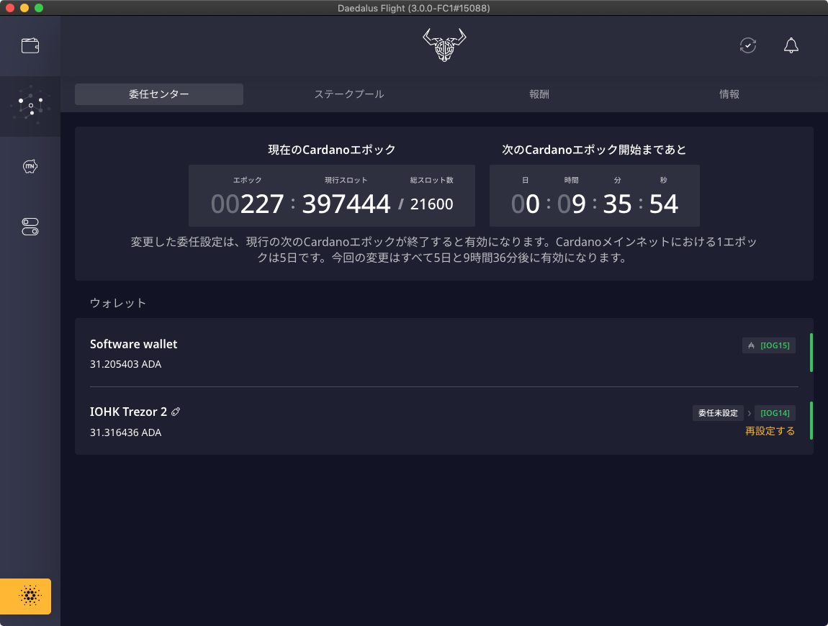
Task: Open the wallets sidebar icon
Action: [x=30, y=46]
